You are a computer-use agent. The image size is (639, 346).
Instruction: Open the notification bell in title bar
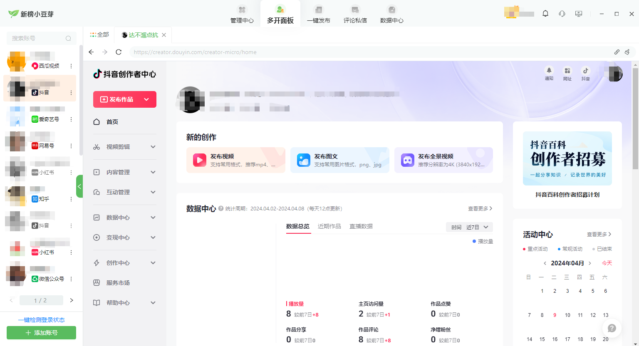point(545,14)
